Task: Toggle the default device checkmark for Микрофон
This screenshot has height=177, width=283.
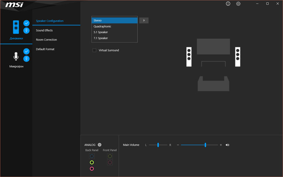Action: pyautogui.click(x=26, y=51)
